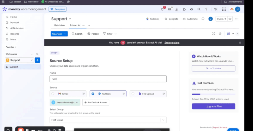The width and height of the screenshot is (253, 131).
Task: Open workspaces three-dot options
Action: 32,54
